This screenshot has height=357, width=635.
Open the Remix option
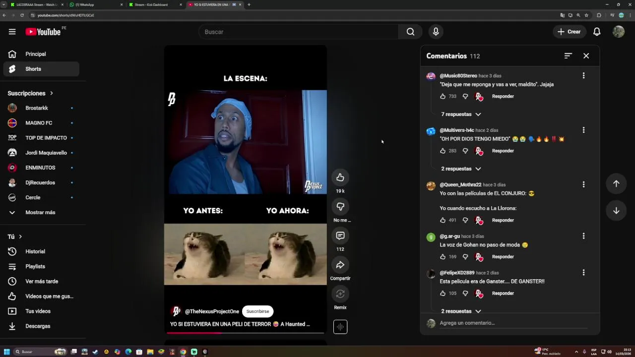(x=340, y=294)
